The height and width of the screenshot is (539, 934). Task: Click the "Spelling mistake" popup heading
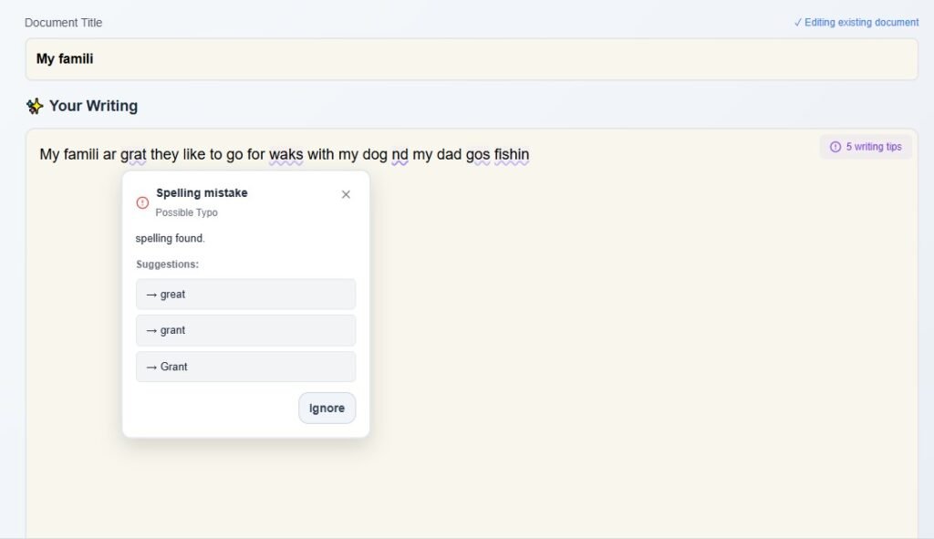point(202,193)
